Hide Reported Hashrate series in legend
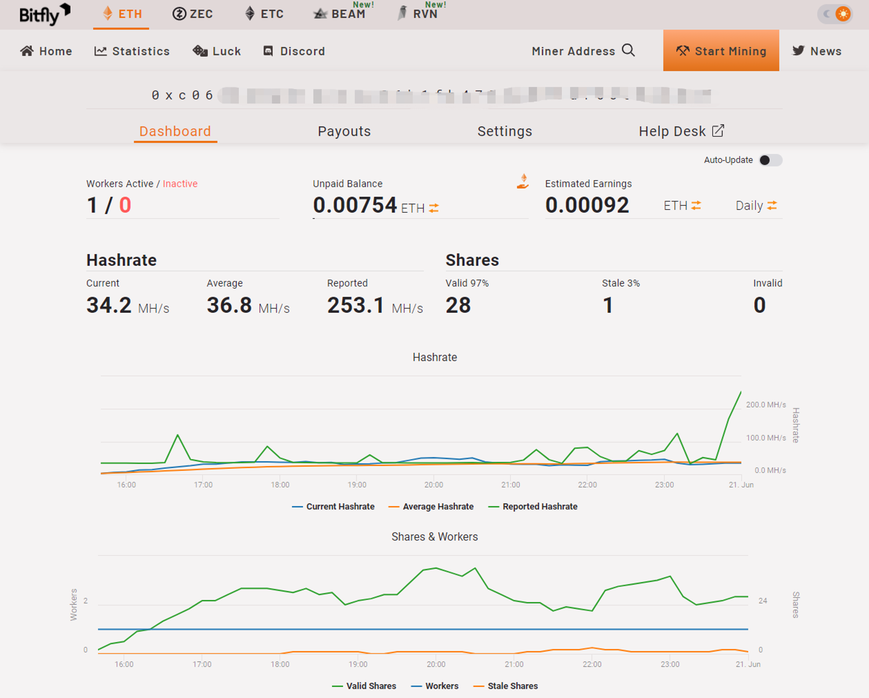 tap(533, 506)
